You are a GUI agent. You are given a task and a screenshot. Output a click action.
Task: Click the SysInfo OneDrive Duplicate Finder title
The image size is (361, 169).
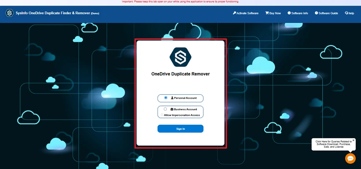click(x=58, y=13)
